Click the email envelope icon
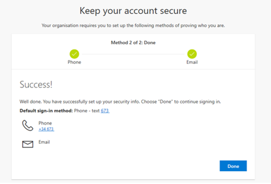The image size is (271, 184). [x=28, y=144]
